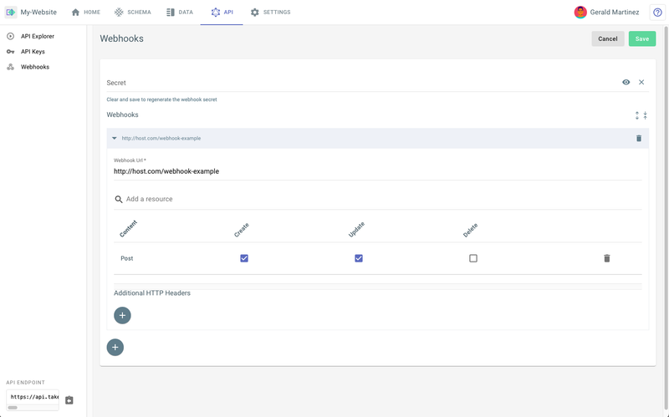Reveal the secret with the eye icon
The height and width of the screenshot is (417, 669).
pos(626,82)
